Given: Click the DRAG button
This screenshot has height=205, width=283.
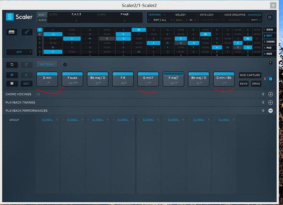Looking at the screenshot, I should pos(256,83).
